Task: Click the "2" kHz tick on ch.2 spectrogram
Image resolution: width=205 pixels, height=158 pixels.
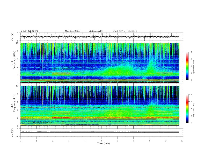Action: 18,118
